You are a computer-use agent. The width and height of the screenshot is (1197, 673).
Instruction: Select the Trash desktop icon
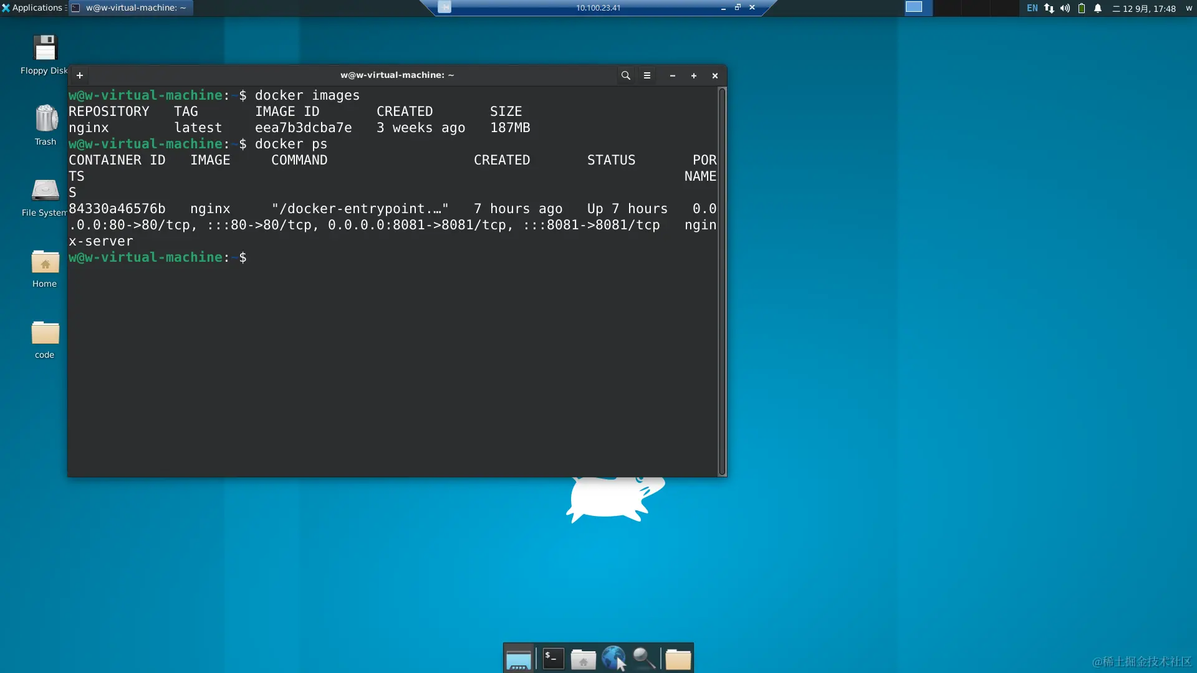pos(46,125)
